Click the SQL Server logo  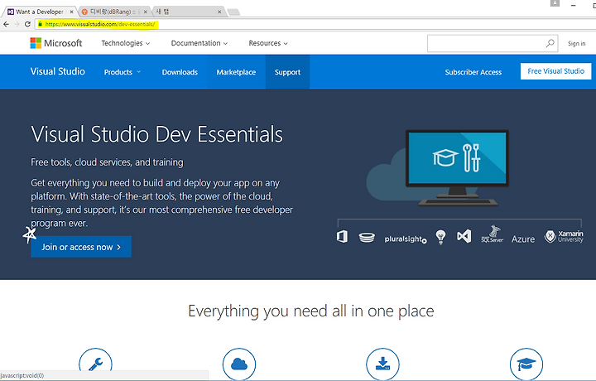point(493,234)
